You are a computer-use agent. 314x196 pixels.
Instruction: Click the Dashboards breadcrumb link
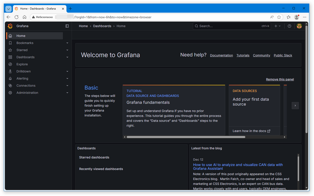(x=102, y=26)
